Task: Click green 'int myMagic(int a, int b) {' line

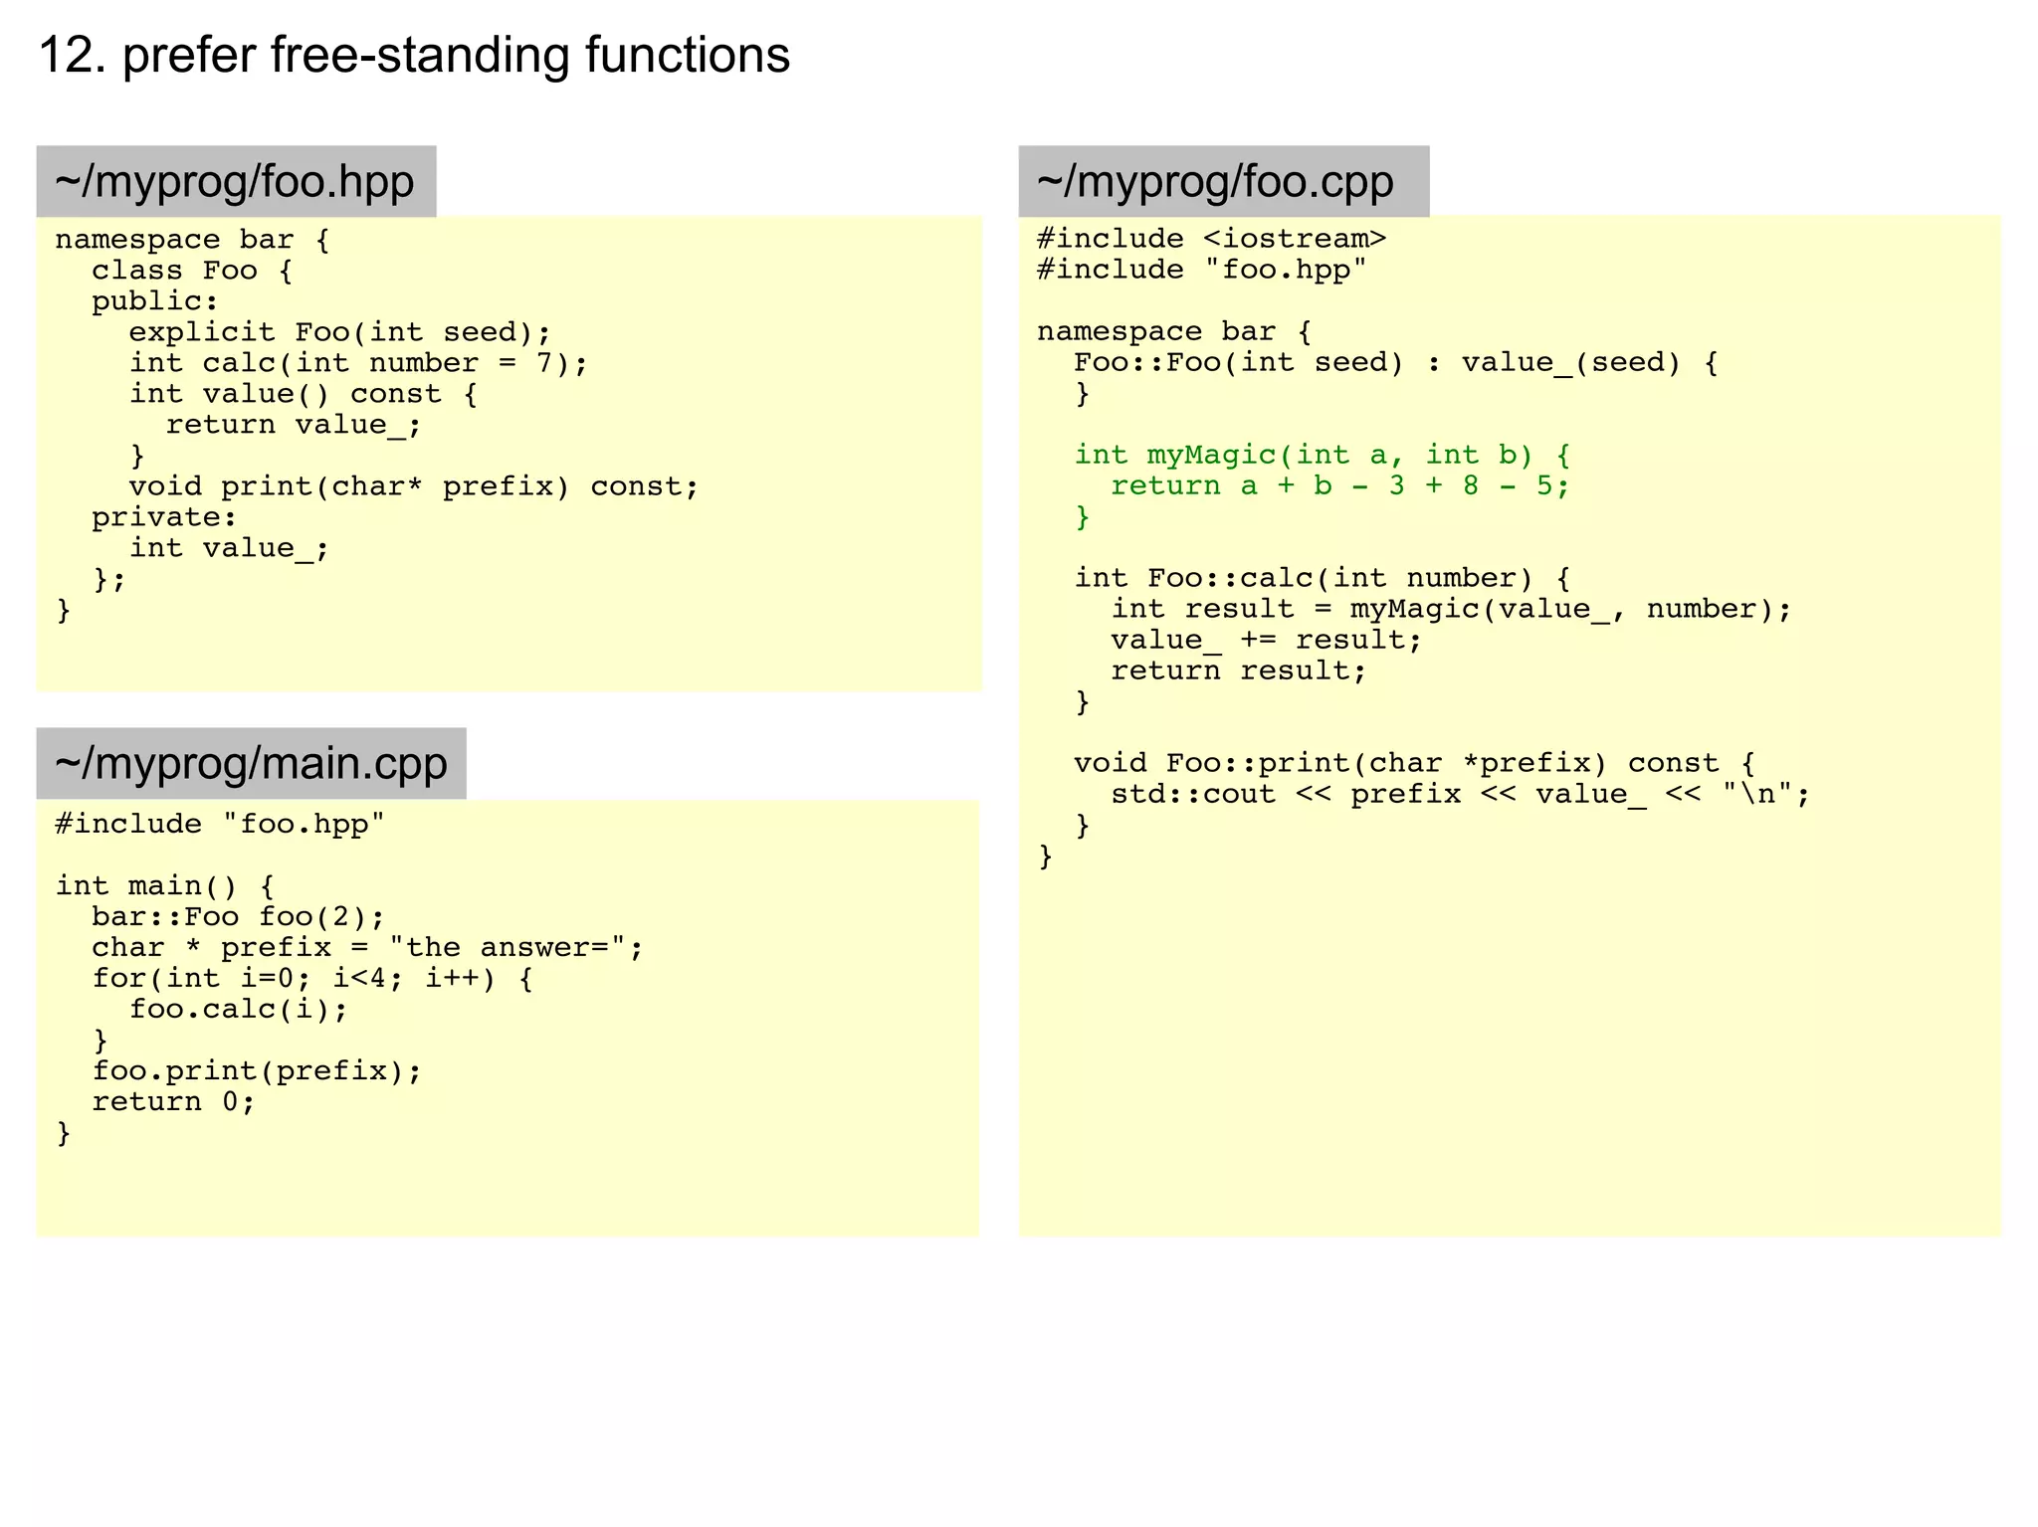Action: click(x=1323, y=456)
